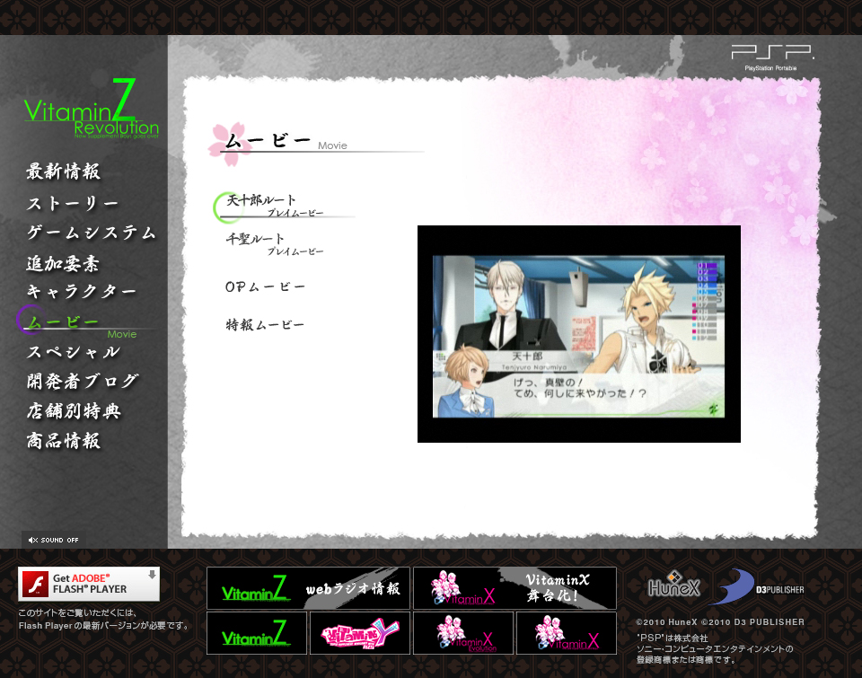Select 追加要素 in the sidebar
The image size is (862, 678).
(x=63, y=263)
